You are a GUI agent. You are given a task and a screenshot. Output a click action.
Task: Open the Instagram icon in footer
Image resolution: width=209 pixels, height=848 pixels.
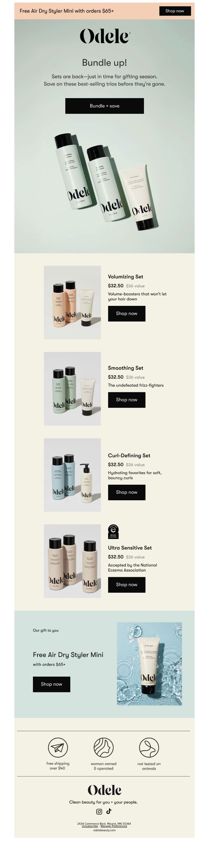click(99, 811)
